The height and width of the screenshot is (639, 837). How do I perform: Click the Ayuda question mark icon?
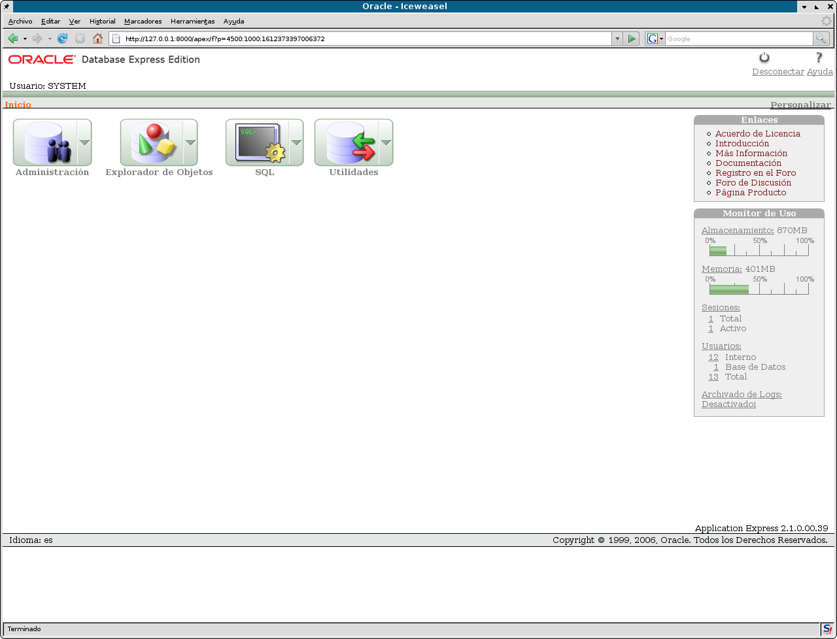[x=819, y=57]
